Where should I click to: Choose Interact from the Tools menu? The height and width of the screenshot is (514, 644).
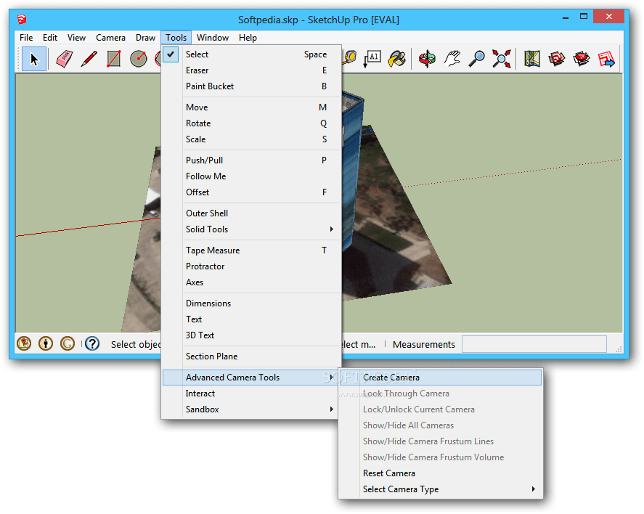(x=251, y=393)
